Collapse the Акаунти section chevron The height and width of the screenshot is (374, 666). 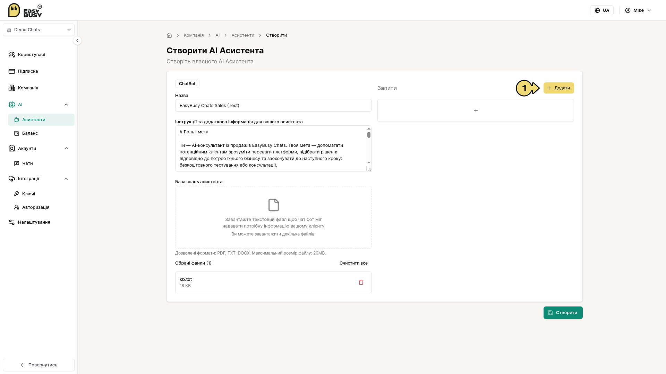(x=66, y=149)
